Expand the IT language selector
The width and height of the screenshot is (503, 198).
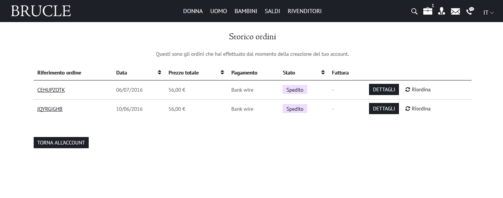(488, 12)
